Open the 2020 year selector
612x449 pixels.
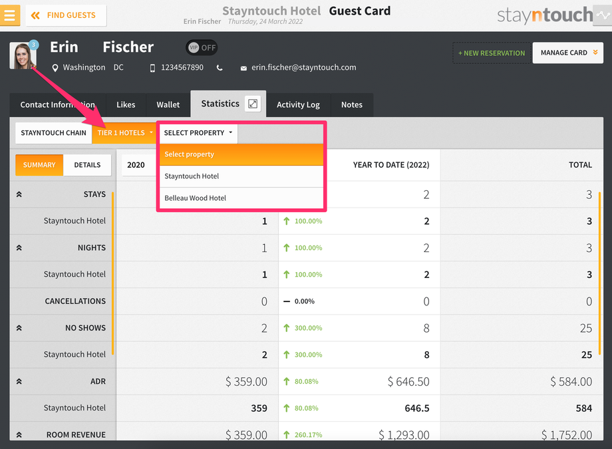[x=139, y=165]
